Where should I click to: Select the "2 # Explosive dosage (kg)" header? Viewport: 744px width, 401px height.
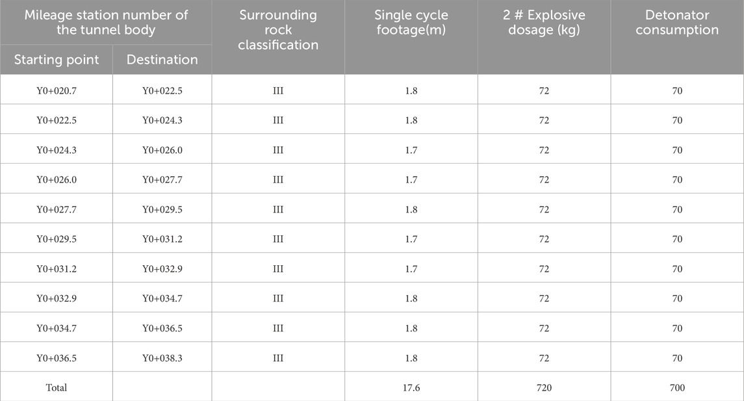pyautogui.click(x=544, y=22)
